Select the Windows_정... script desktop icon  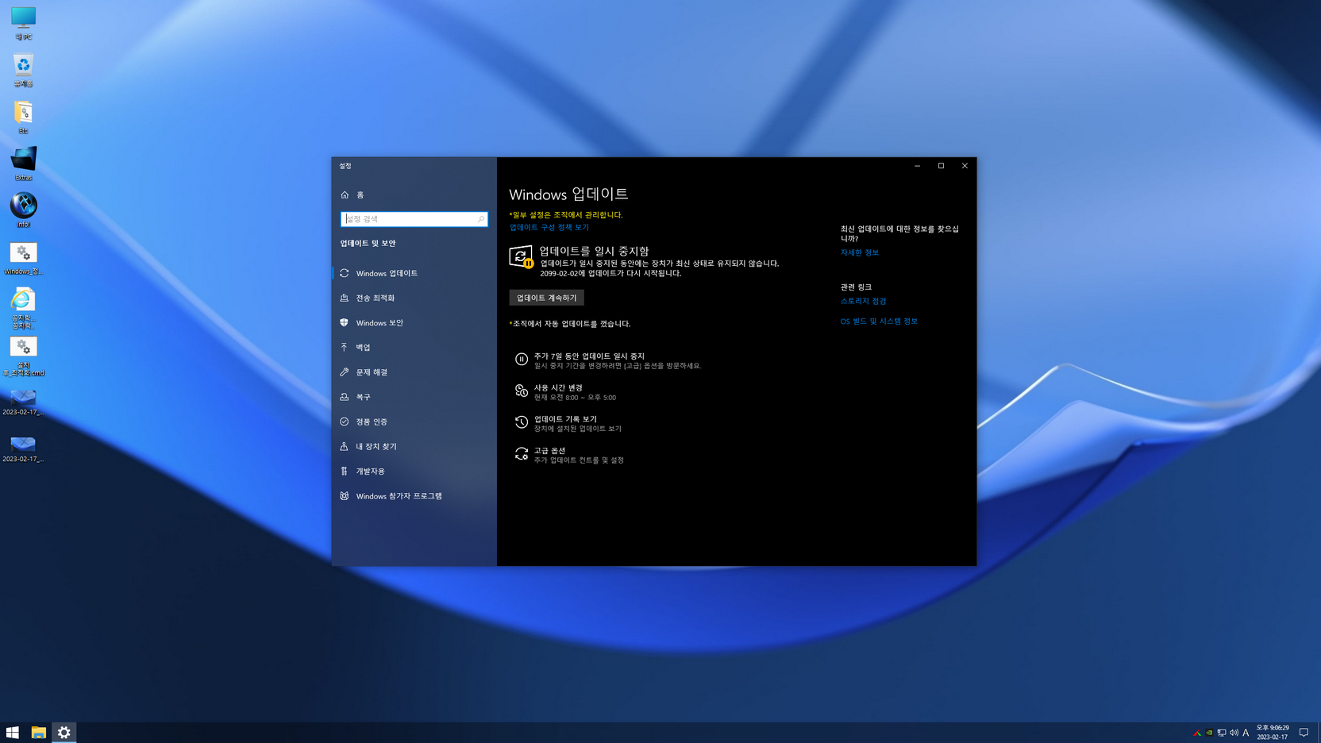23,258
